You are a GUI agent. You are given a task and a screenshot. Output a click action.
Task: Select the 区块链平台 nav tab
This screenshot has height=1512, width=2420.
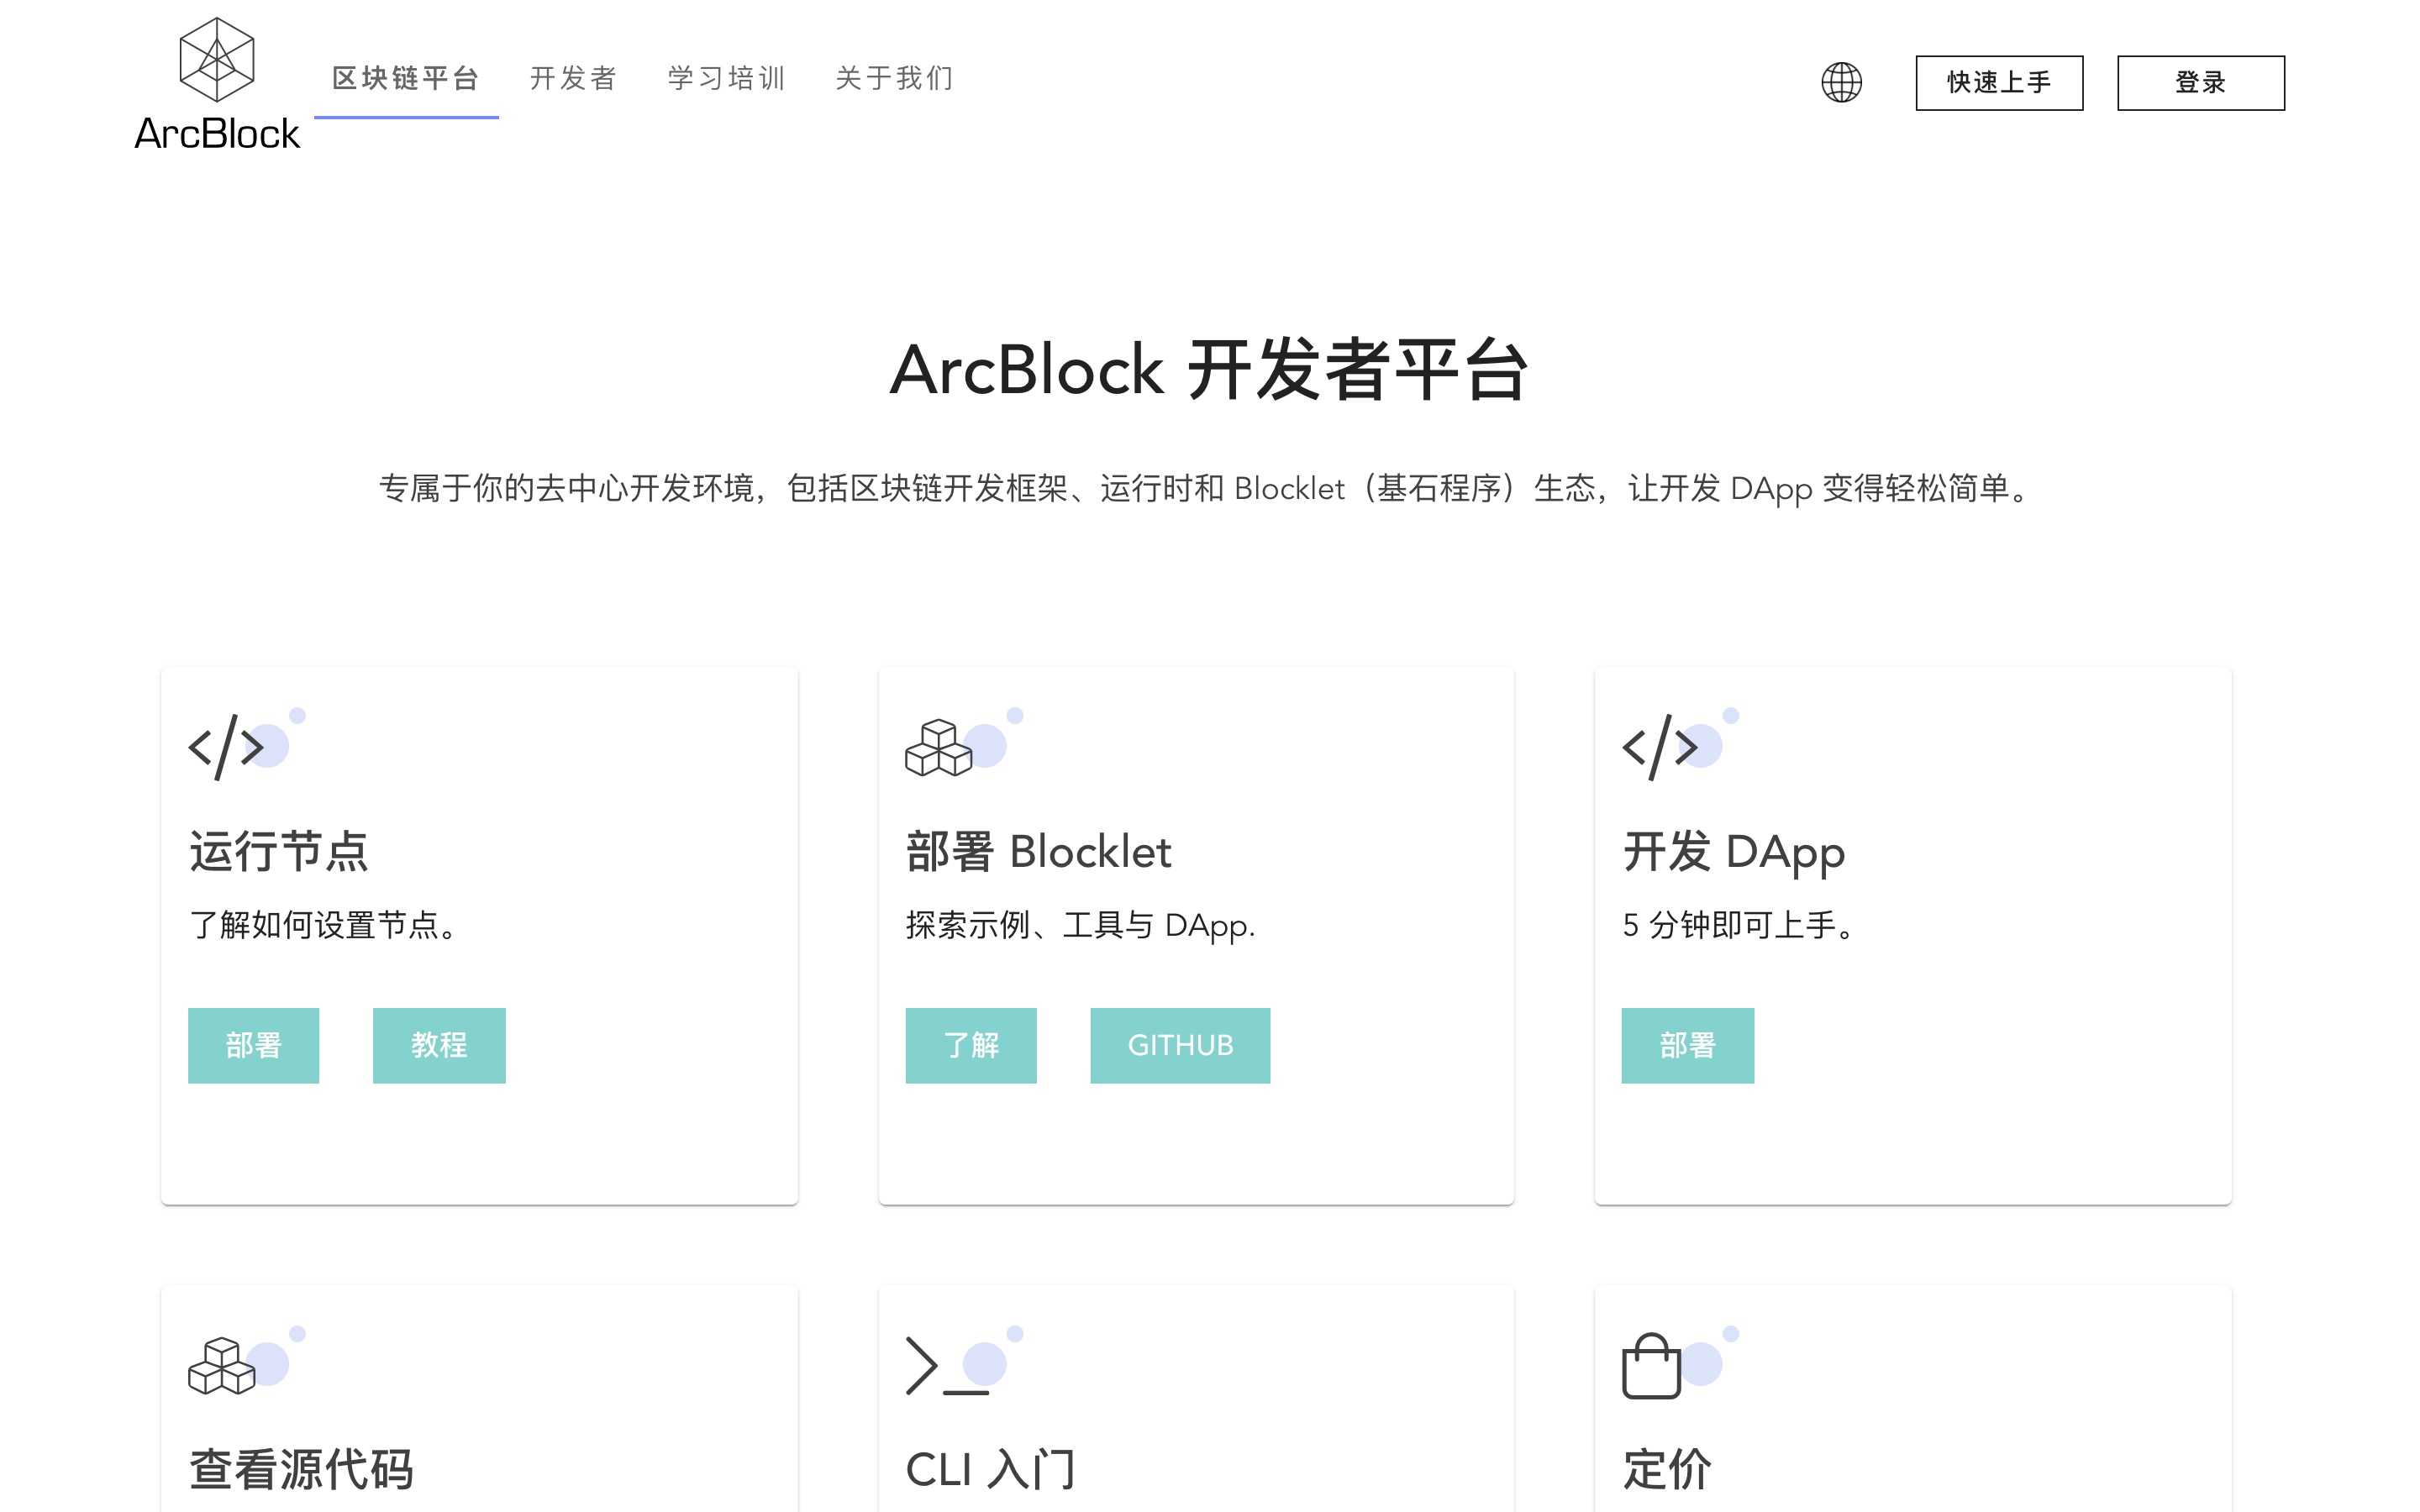[406, 78]
